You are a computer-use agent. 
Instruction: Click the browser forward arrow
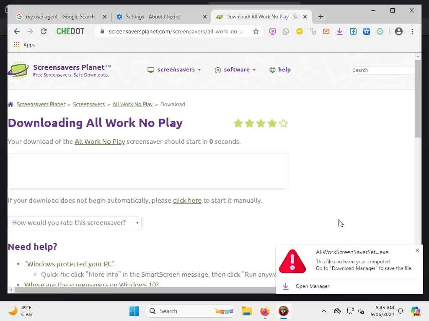click(x=30, y=31)
